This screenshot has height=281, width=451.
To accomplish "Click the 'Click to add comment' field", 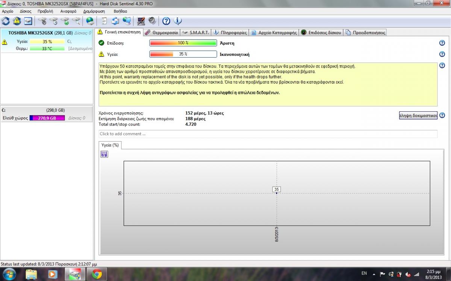I will click(x=268, y=134).
